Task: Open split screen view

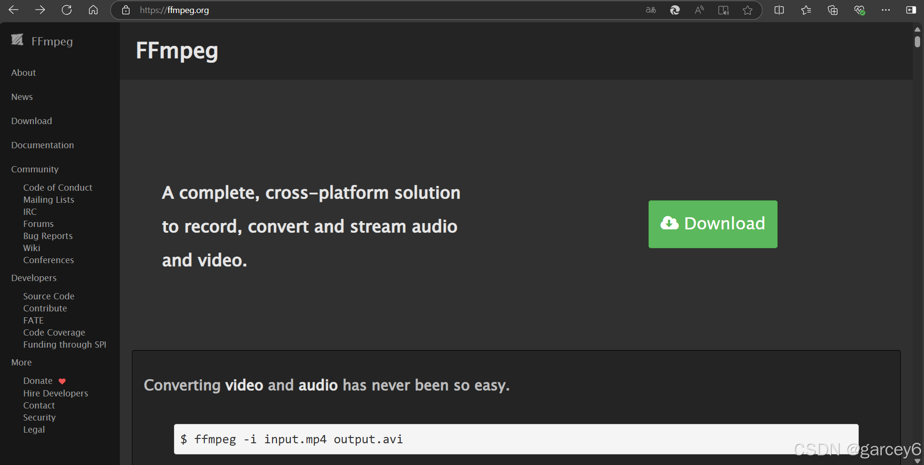Action: [779, 10]
